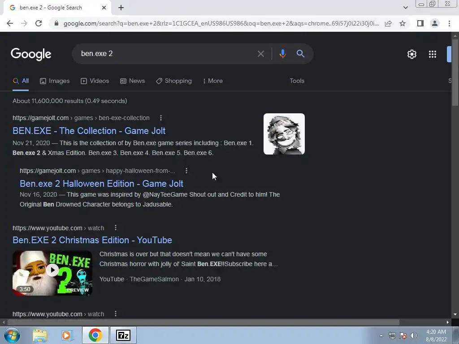Viewport: 459px width, 344px height.
Task: Select the All results tab
Action: click(21, 81)
